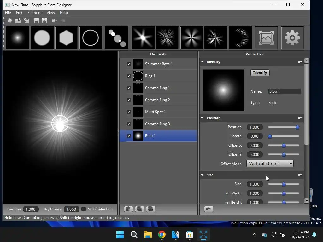Click the open flare file toolbar icon
323x242 pixels.
[18, 20]
